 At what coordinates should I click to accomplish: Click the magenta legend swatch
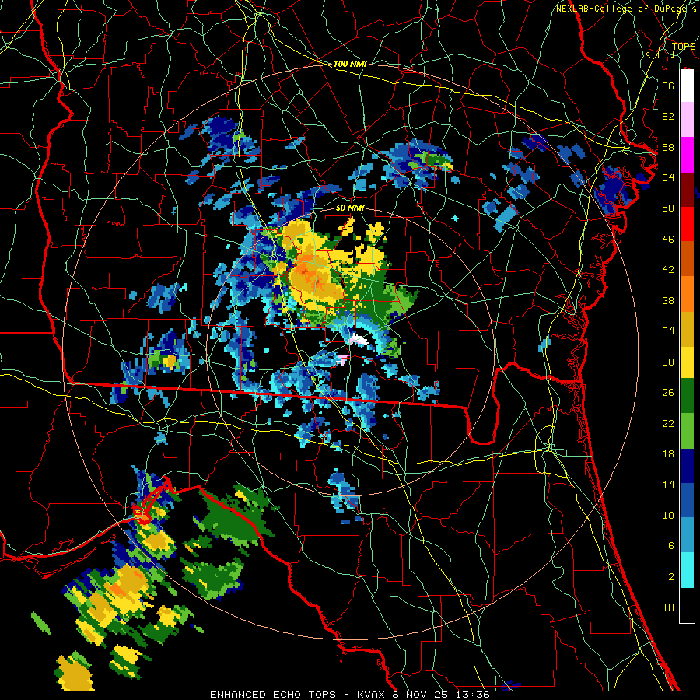point(687,155)
